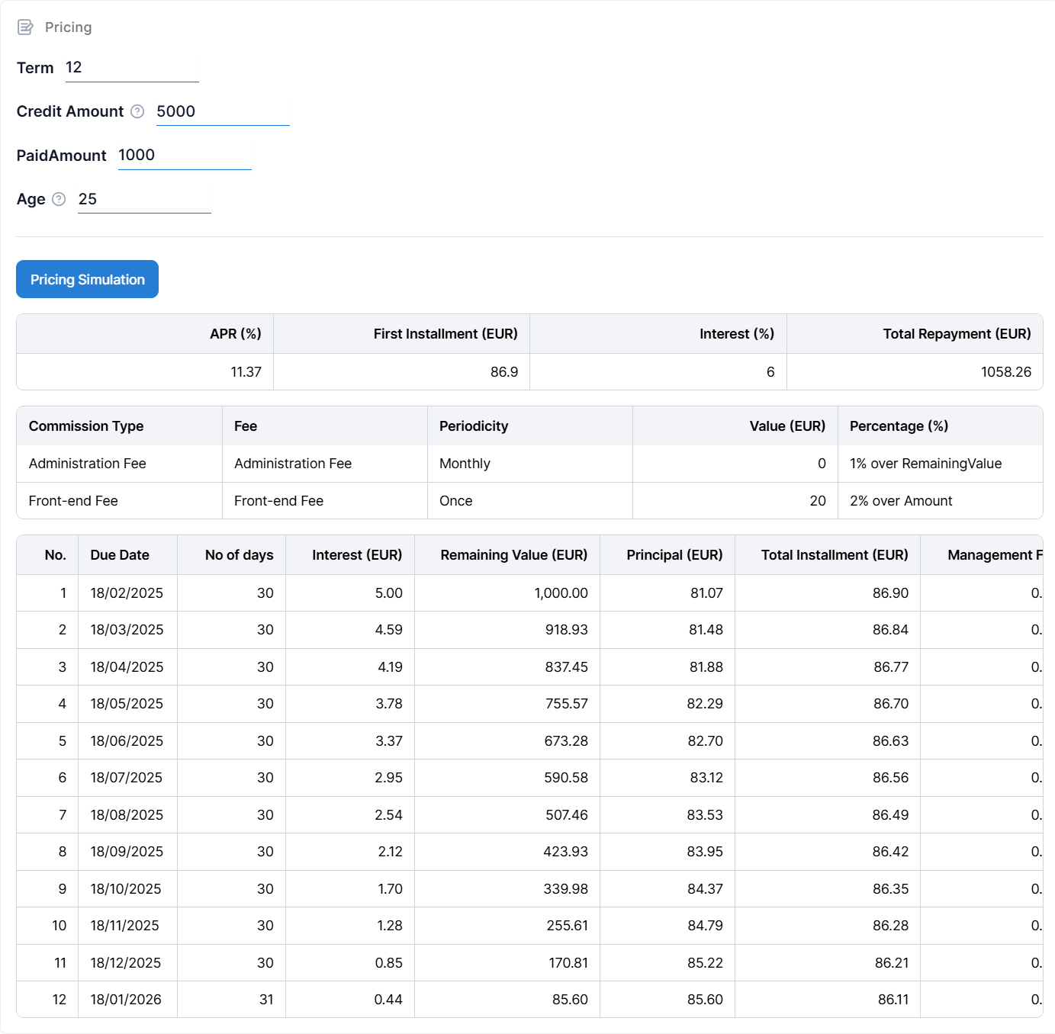Click the Age help question icon

(x=59, y=199)
